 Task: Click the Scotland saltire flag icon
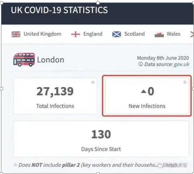pos(117,34)
